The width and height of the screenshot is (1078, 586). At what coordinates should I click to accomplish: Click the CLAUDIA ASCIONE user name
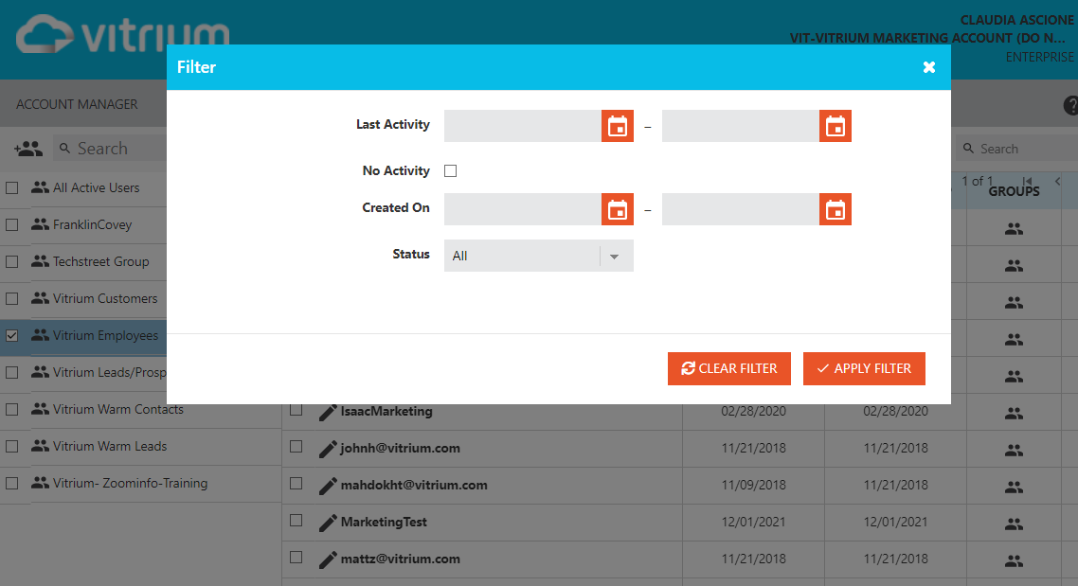tap(1016, 20)
